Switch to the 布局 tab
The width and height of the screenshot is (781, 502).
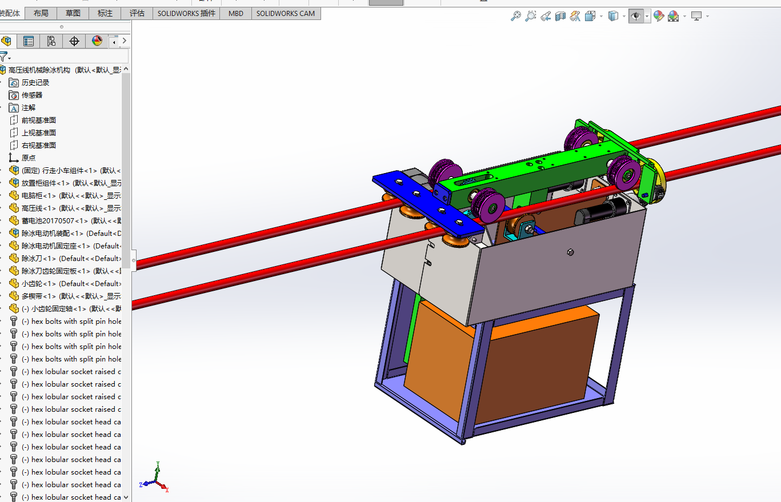point(41,13)
